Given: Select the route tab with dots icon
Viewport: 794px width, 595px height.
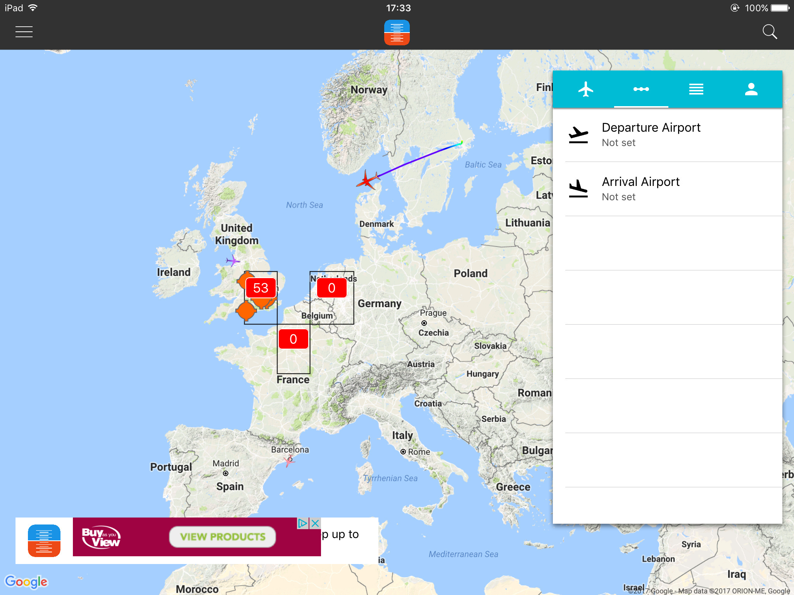Looking at the screenshot, I should [x=641, y=89].
